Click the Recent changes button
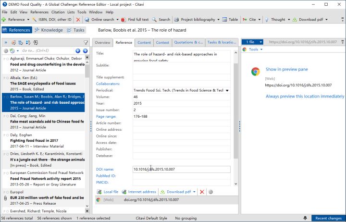This screenshot has height=222, width=346. (328, 218)
